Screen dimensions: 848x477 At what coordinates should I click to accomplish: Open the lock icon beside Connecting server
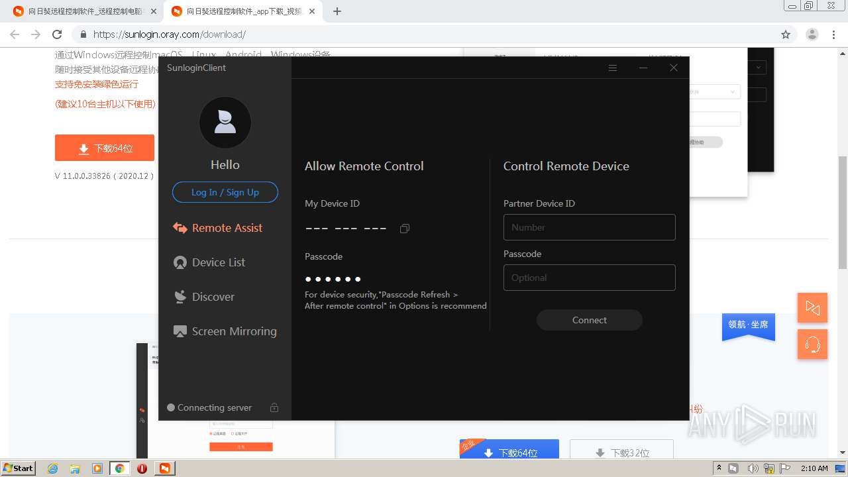pyautogui.click(x=274, y=407)
